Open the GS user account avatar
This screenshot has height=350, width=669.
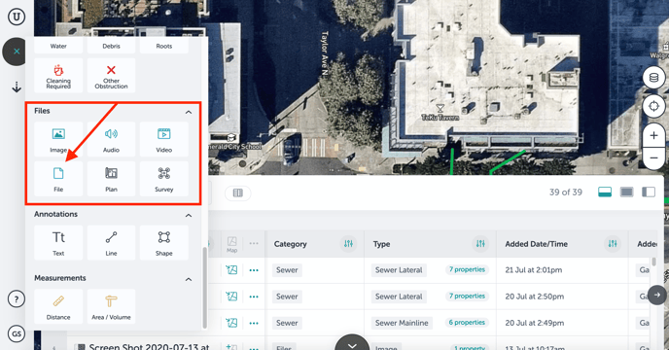pos(17,333)
